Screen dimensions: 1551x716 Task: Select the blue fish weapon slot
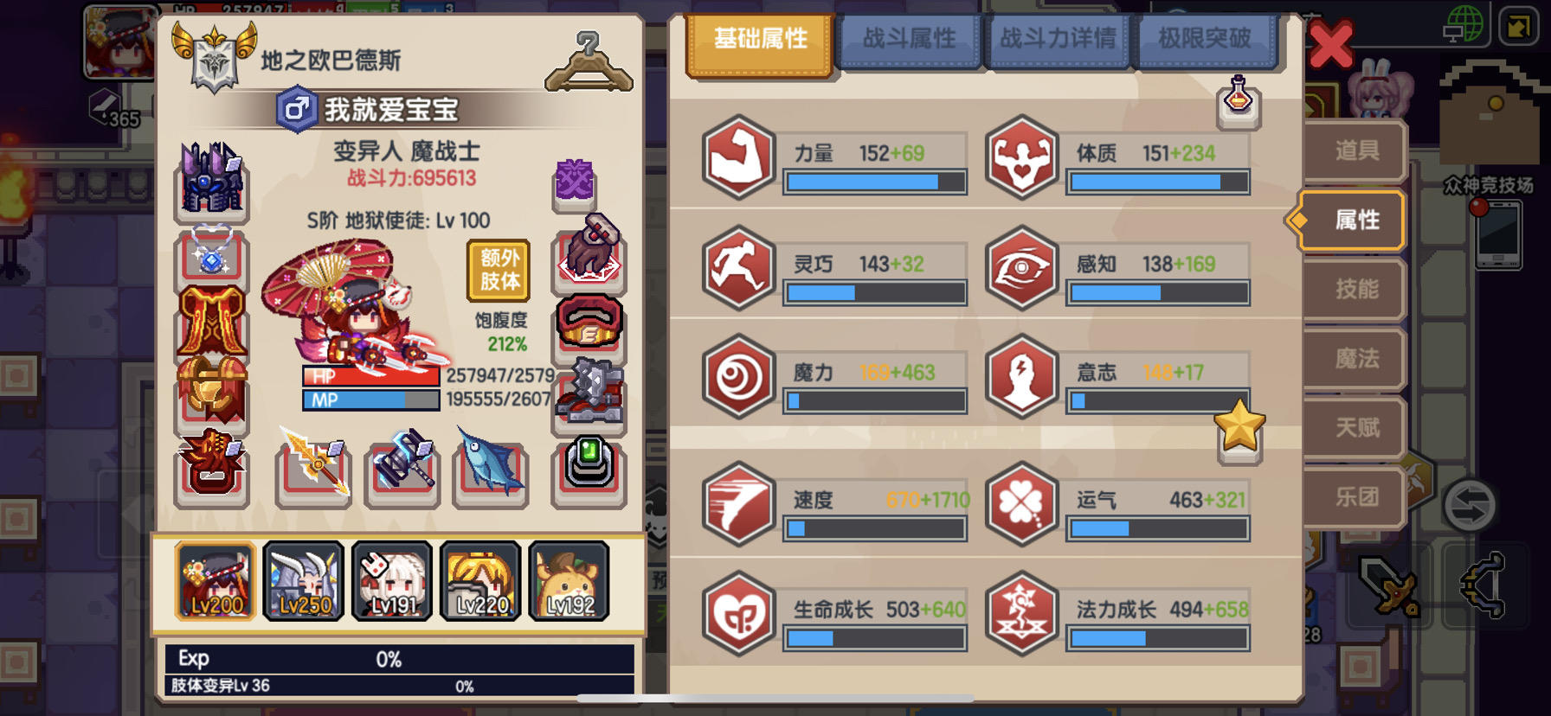[491, 471]
